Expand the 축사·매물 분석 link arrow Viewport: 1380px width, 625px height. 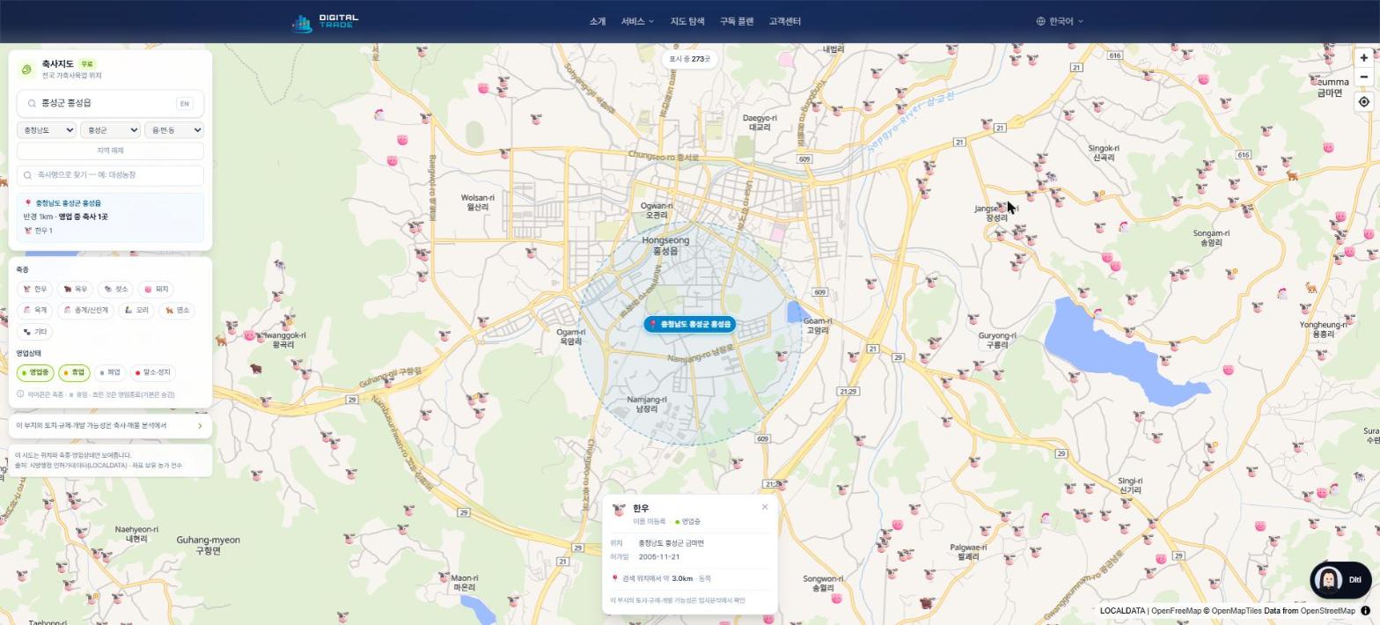200,427
